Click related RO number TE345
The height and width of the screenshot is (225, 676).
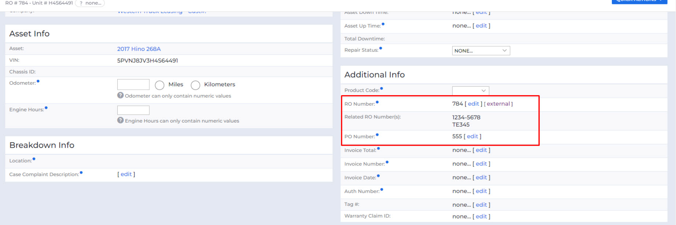(461, 125)
